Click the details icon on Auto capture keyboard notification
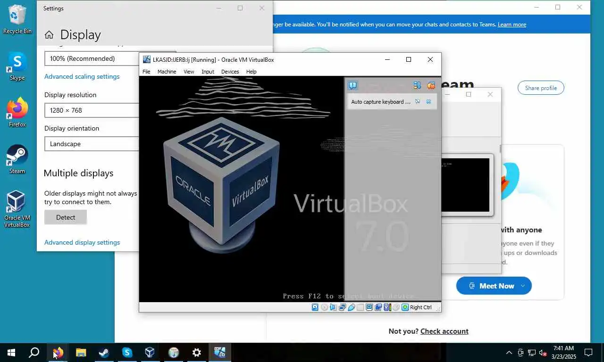Viewport: 604px width, 362px height. tap(418, 101)
